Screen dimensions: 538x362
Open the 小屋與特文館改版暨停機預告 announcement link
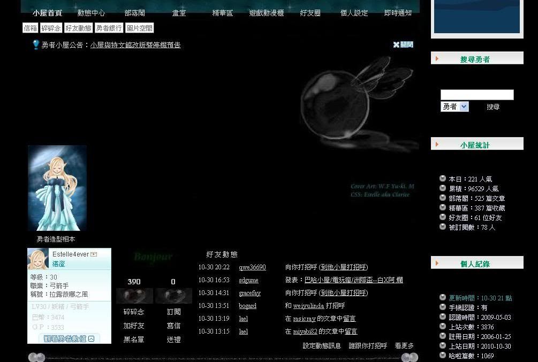coord(135,46)
